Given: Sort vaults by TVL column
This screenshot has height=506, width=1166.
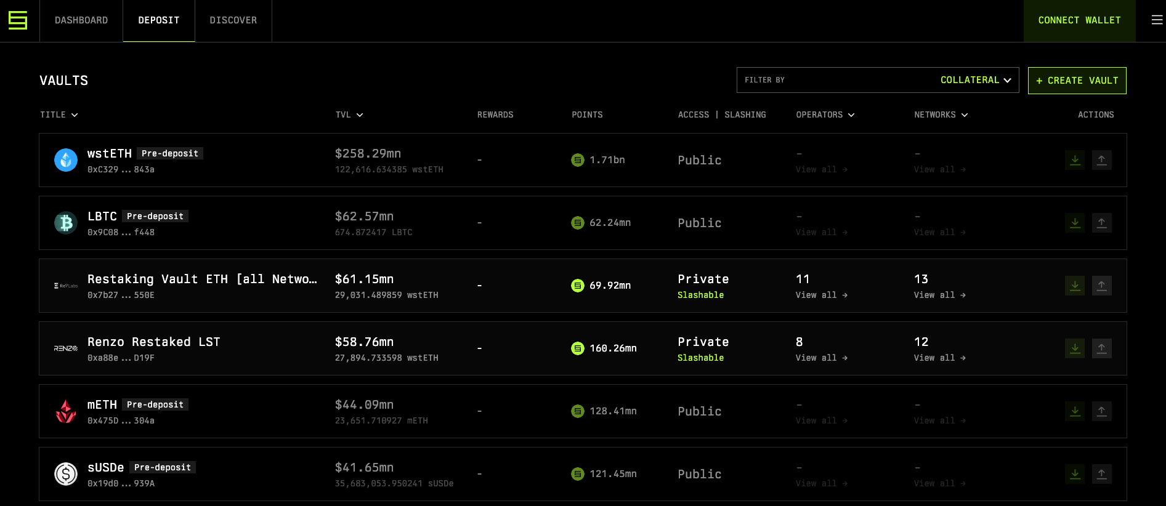Looking at the screenshot, I should pos(349,115).
